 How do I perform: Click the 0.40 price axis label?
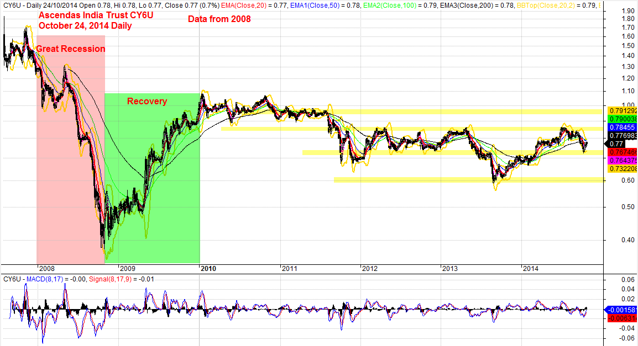[628, 240]
